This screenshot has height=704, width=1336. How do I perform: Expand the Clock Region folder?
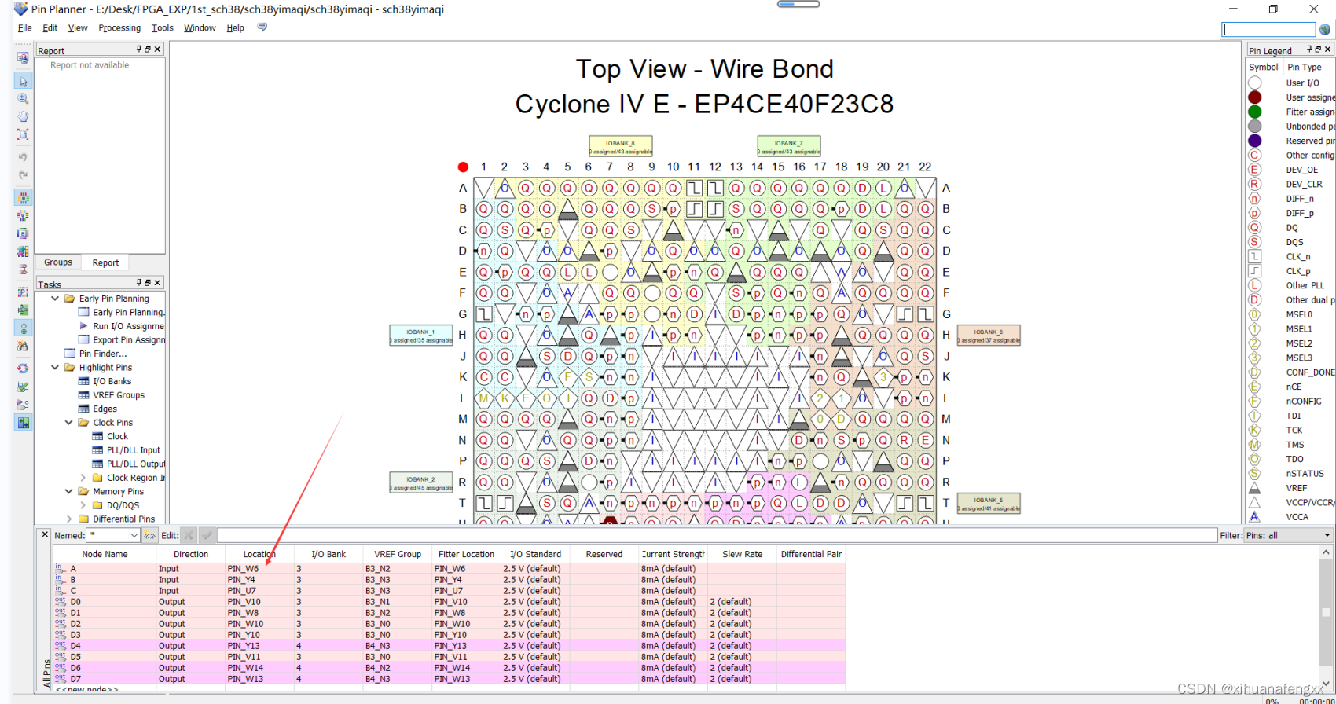(x=83, y=477)
